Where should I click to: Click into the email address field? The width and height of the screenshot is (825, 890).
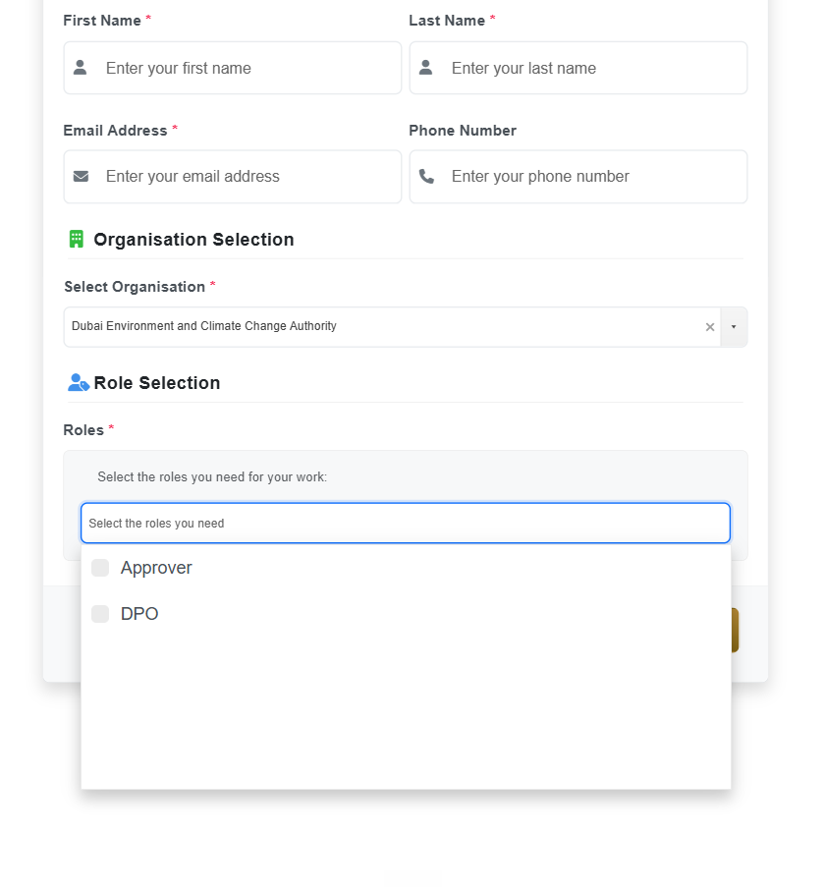pos(232,177)
